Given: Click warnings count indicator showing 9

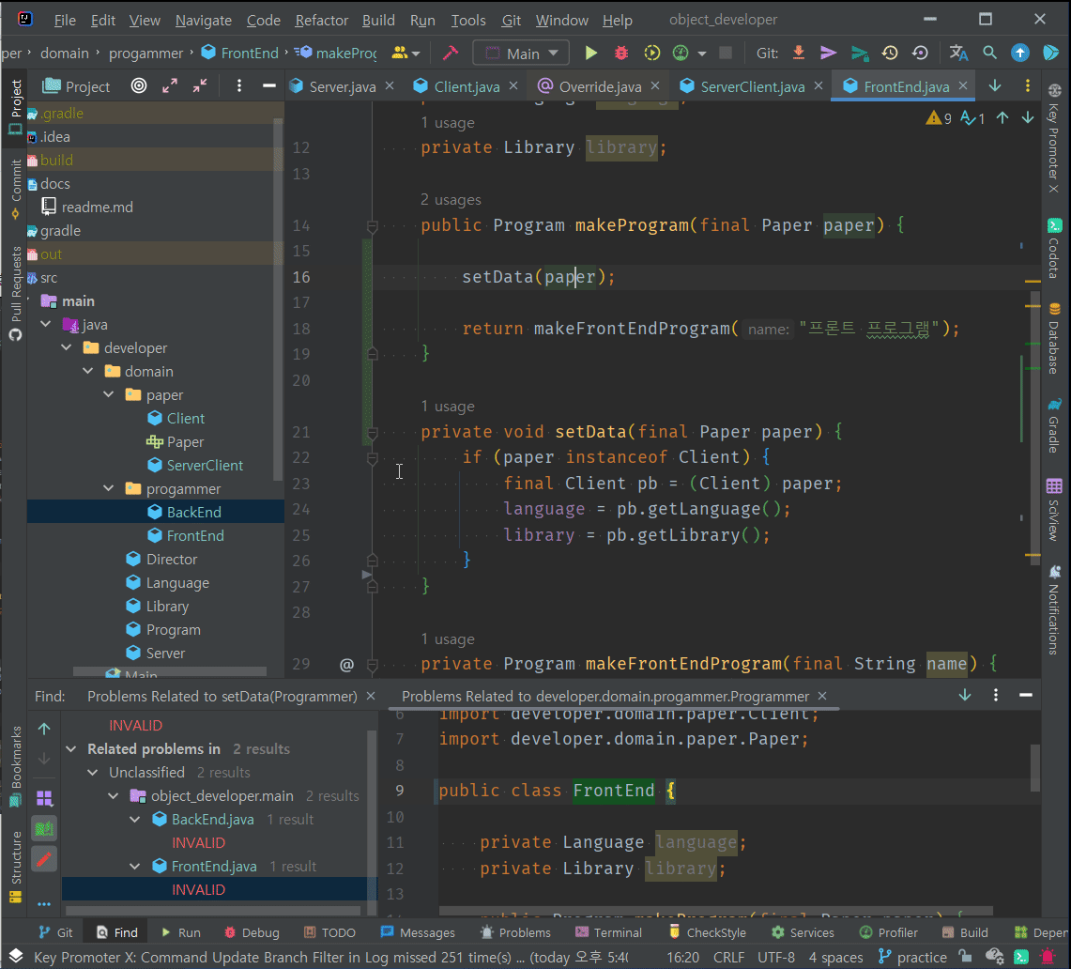Looking at the screenshot, I should 939,118.
